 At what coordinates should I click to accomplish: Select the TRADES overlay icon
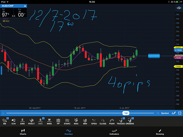point(121,121)
